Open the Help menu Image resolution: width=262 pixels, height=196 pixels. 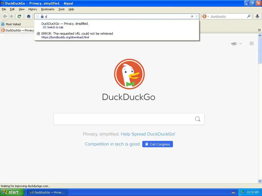pos(71,9)
